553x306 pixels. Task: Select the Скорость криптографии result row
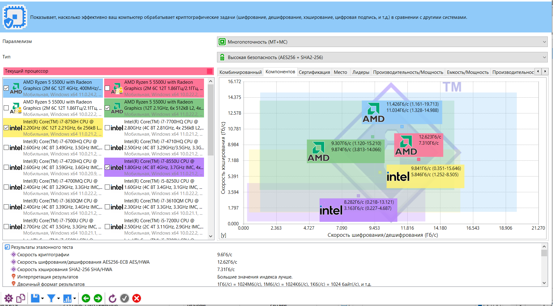tap(272, 254)
